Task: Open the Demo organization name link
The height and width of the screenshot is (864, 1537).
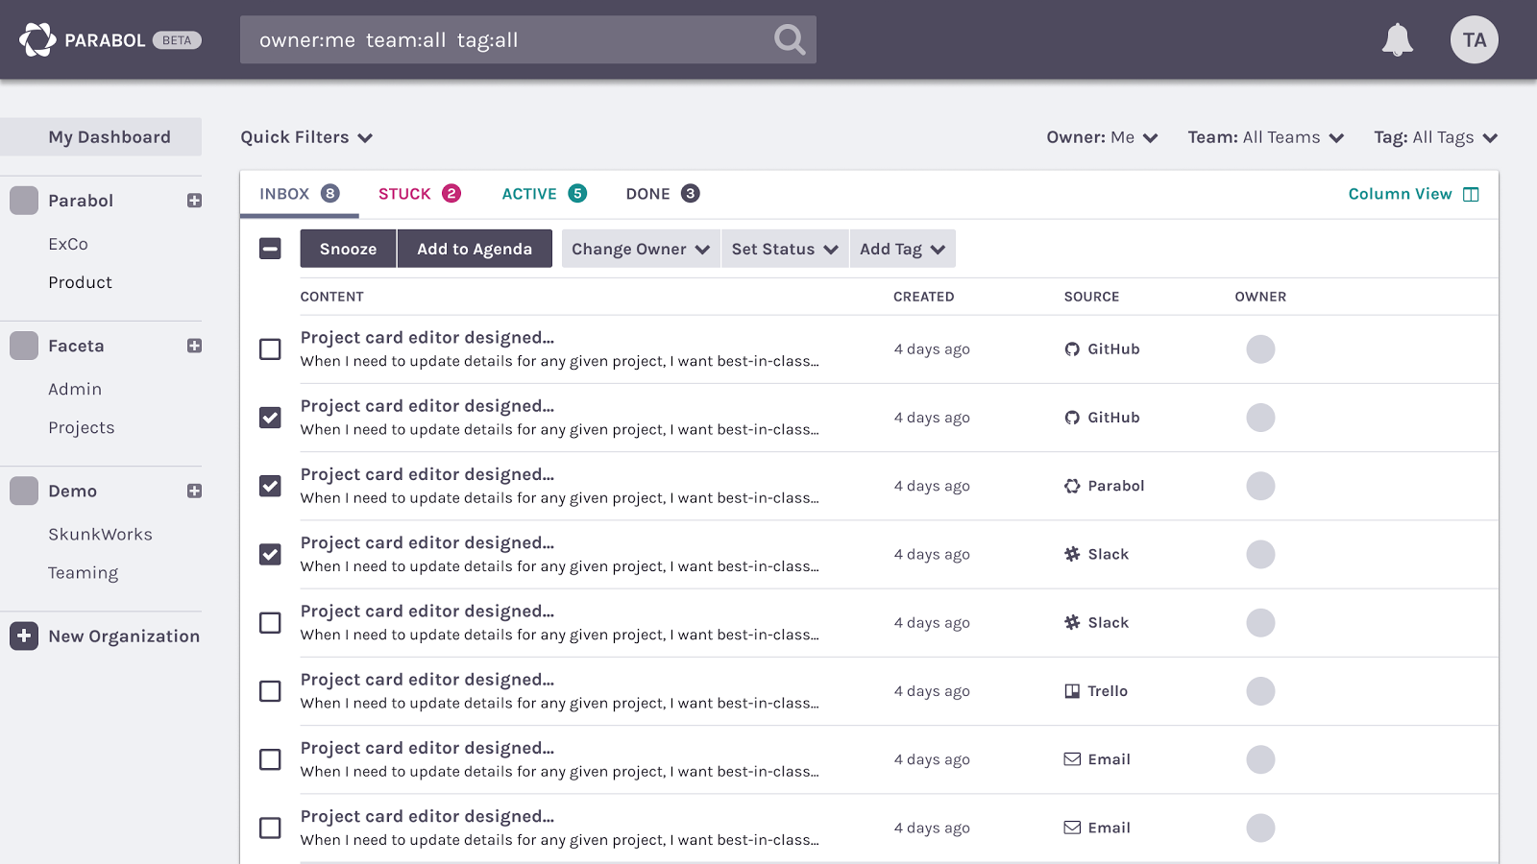Action: [72, 491]
